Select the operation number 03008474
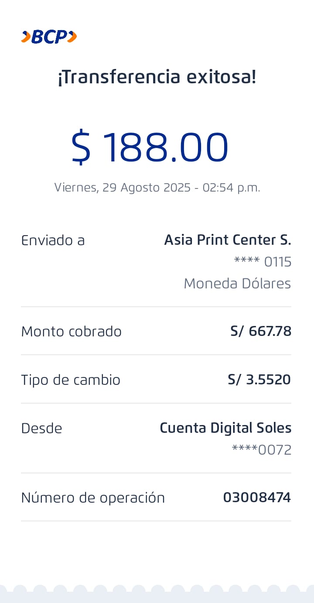This screenshot has height=603, width=314. [257, 497]
